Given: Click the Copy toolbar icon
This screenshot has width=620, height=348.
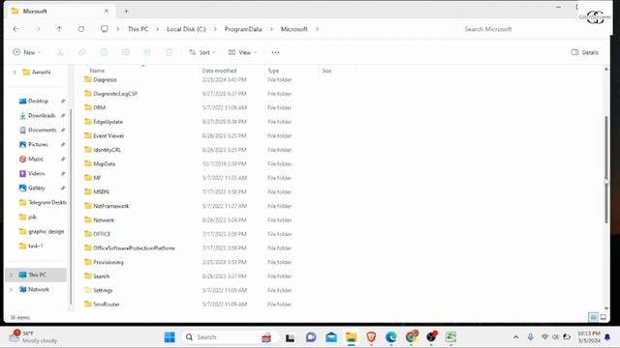Looking at the screenshot, I should [81, 52].
